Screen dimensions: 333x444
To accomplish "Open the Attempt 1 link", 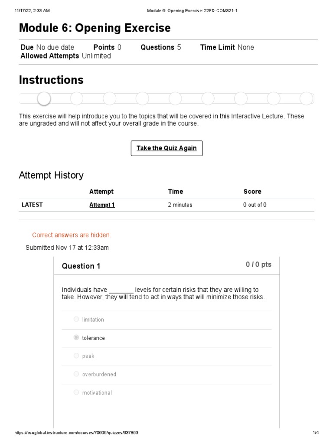I will (x=102, y=205).
